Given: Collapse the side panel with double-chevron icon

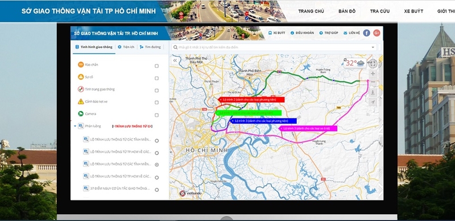Looking at the screenshot, I should pos(175,60).
